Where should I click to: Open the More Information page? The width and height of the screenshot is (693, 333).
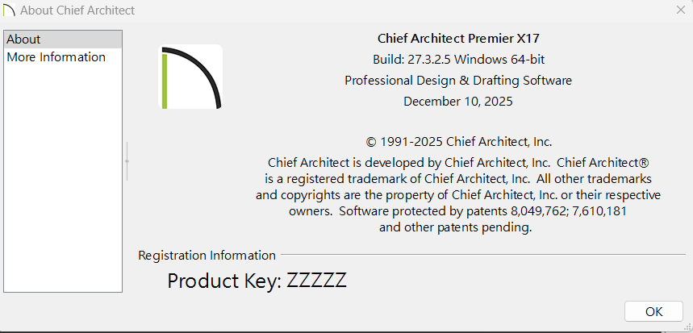pos(56,57)
